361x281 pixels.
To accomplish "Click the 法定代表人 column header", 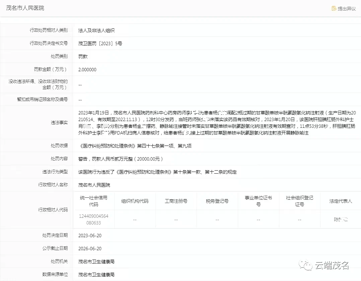I will click(340, 200).
